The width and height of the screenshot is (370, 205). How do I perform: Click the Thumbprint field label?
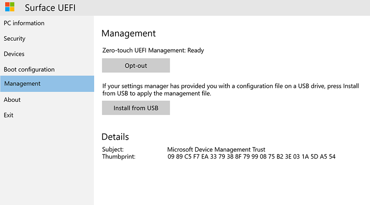[118, 157]
